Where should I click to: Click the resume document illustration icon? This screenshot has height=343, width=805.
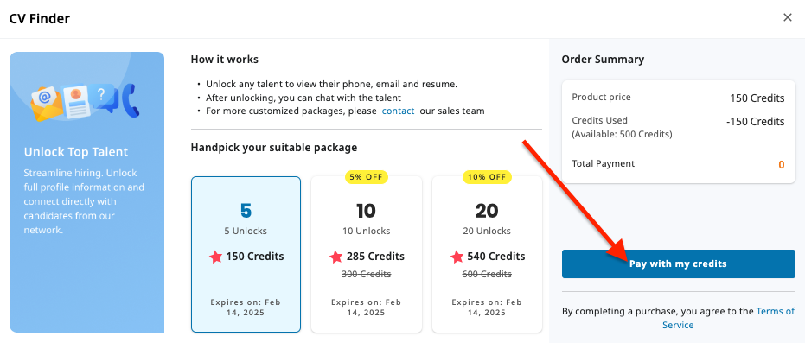(x=77, y=102)
